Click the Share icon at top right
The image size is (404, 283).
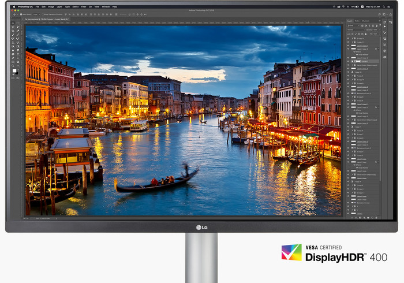(x=391, y=14)
